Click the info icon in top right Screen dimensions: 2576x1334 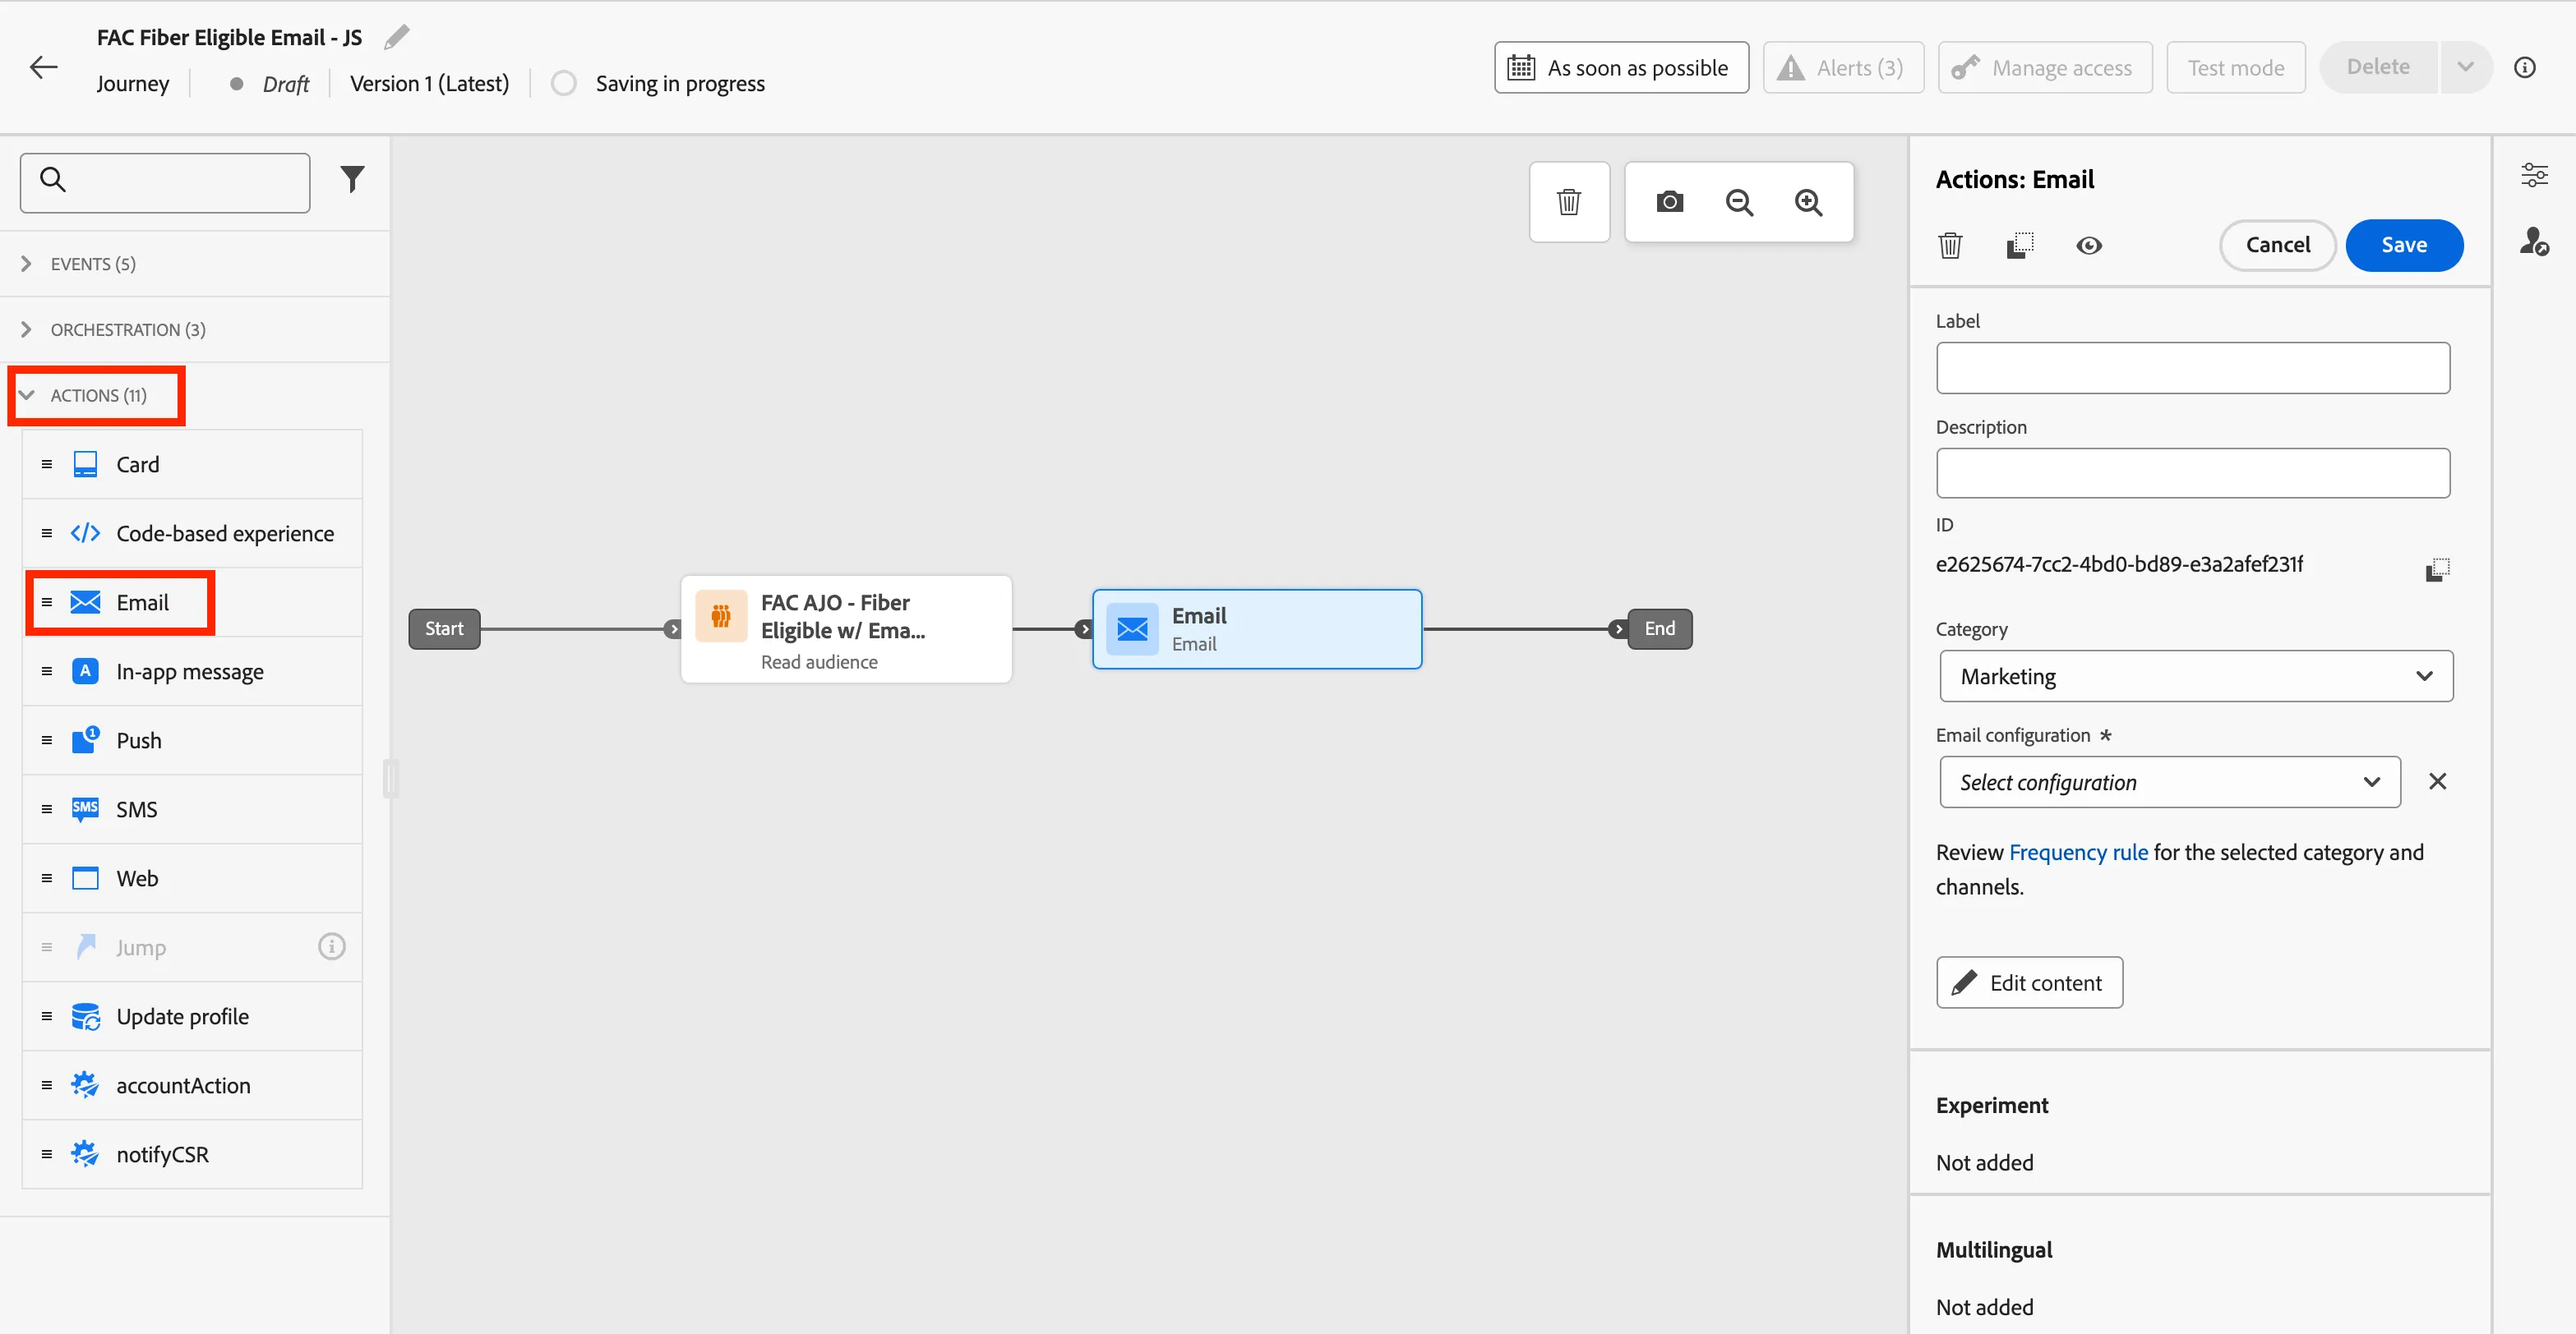[2525, 67]
